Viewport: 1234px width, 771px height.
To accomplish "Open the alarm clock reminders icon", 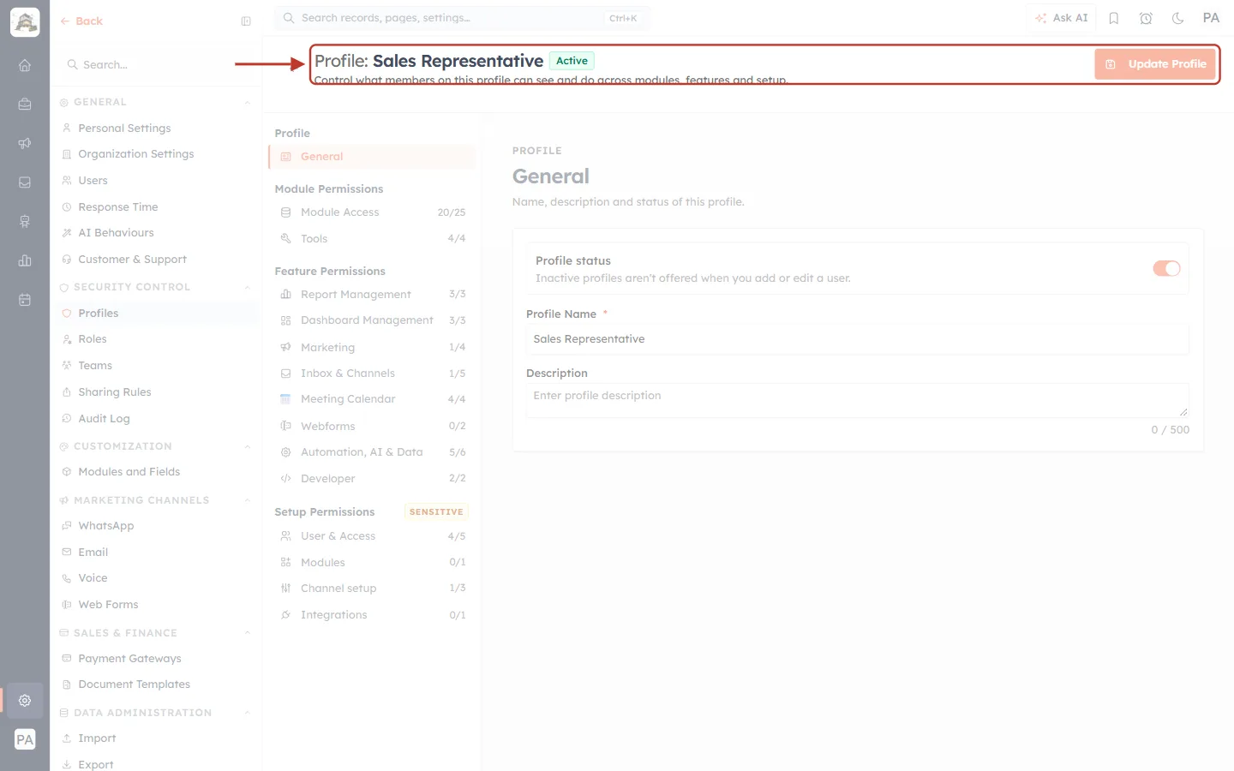I will click(x=1146, y=18).
